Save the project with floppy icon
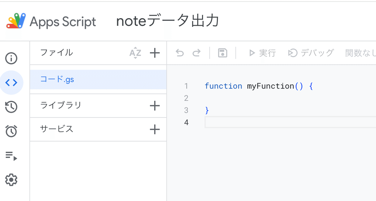376x201 pixels. 222,53
